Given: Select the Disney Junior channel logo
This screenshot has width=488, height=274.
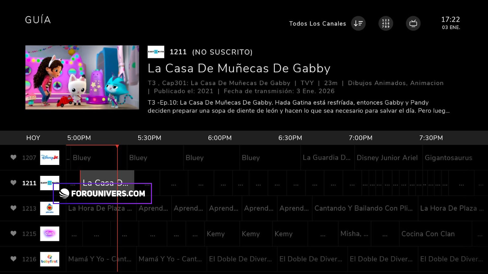Looking at the screenshot, I should tap(50, 158).
